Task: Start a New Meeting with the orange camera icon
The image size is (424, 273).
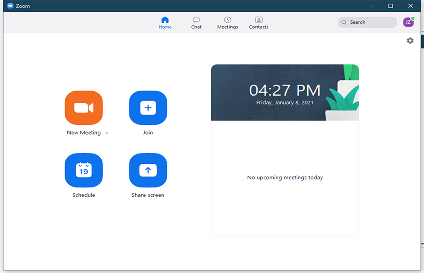Action: [84, 108]
